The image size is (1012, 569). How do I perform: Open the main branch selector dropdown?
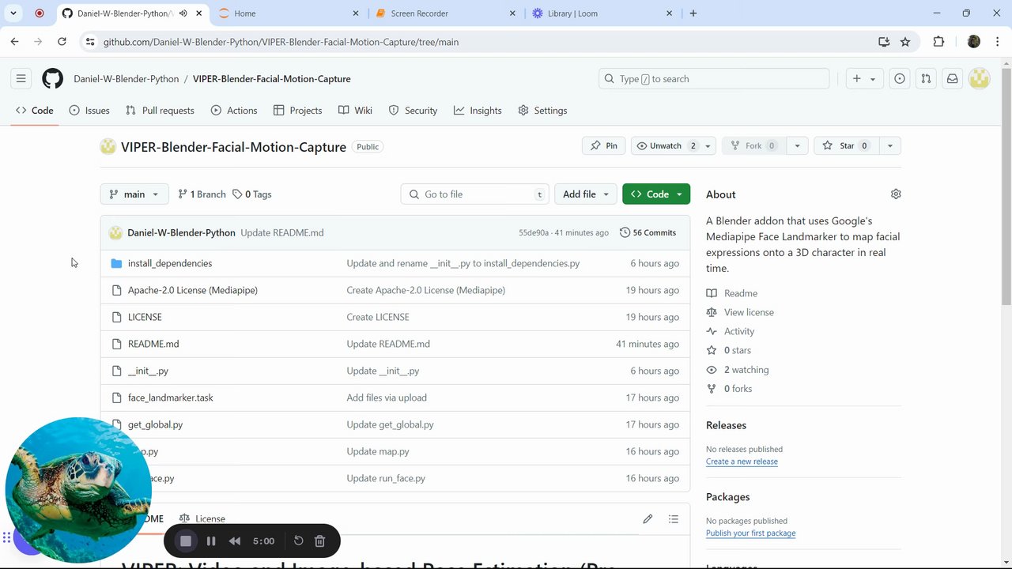point(134,194)
